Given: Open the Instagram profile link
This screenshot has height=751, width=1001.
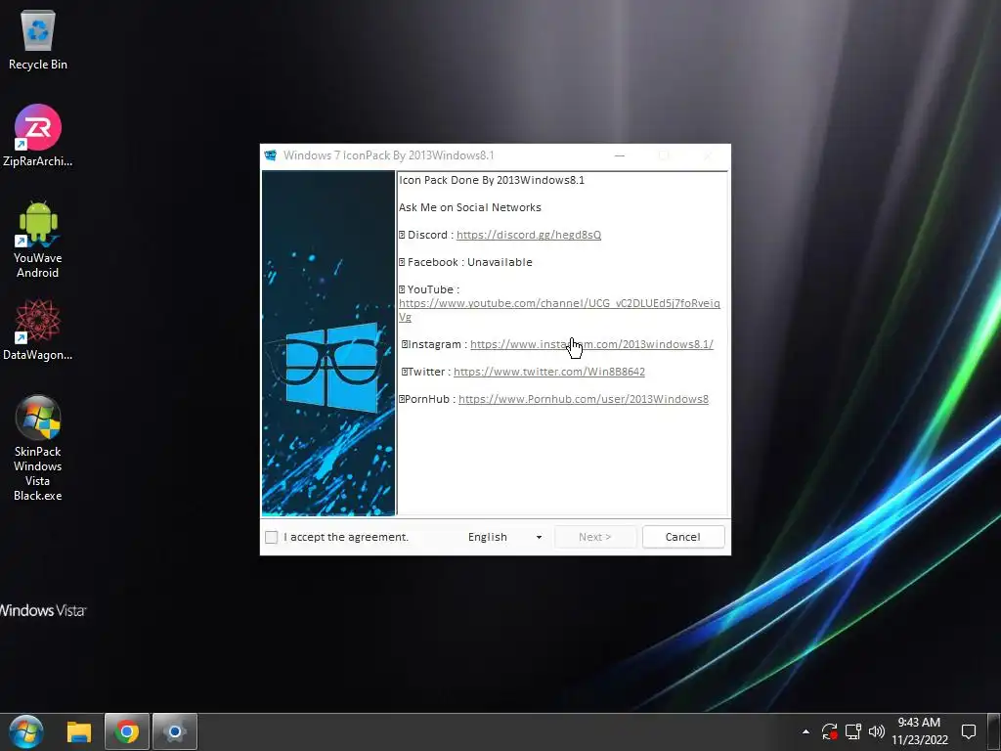Looking at the screenshot, I should (591, 345).
